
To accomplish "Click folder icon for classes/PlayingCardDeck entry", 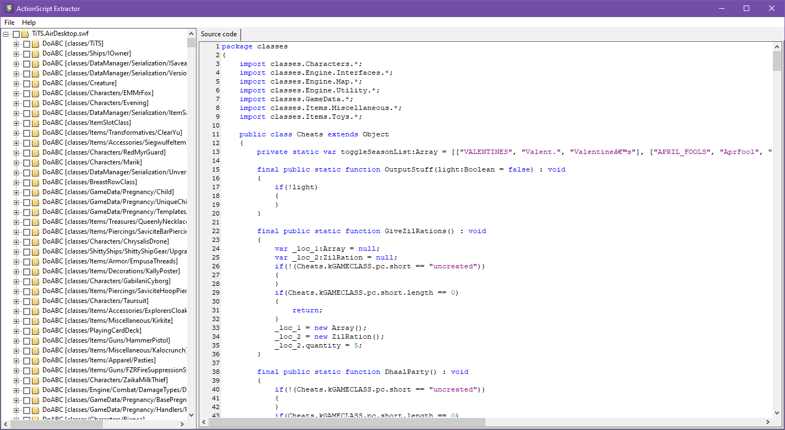I will (35, 330).
